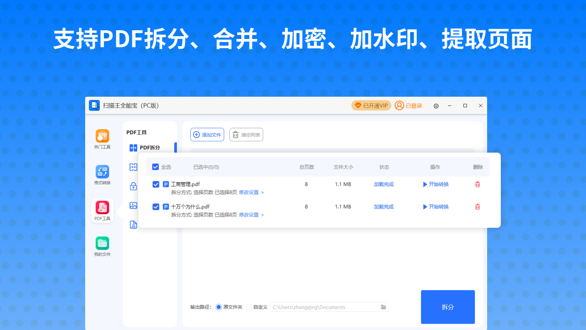Select the watermark image tool icon
This screenshot has height=330, width=586.
tap(133, 206)
